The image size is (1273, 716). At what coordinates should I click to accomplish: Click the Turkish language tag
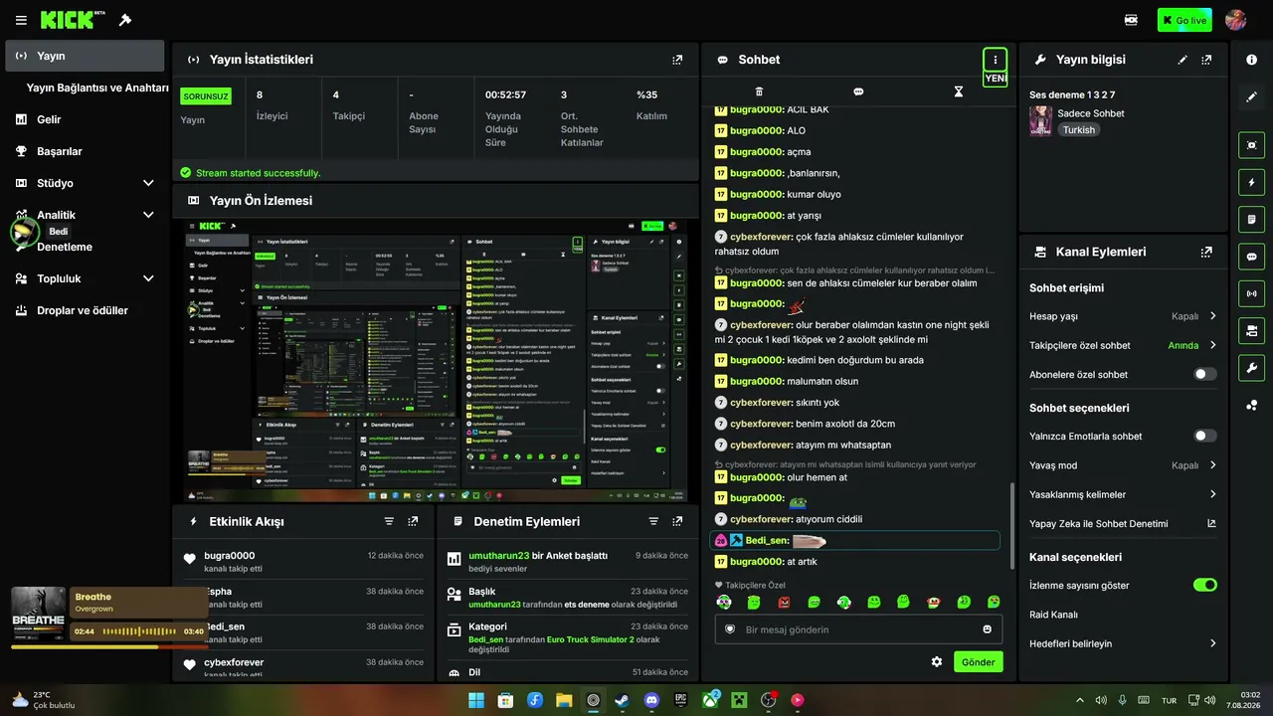pyautogui.click(x=1078, y=129)
